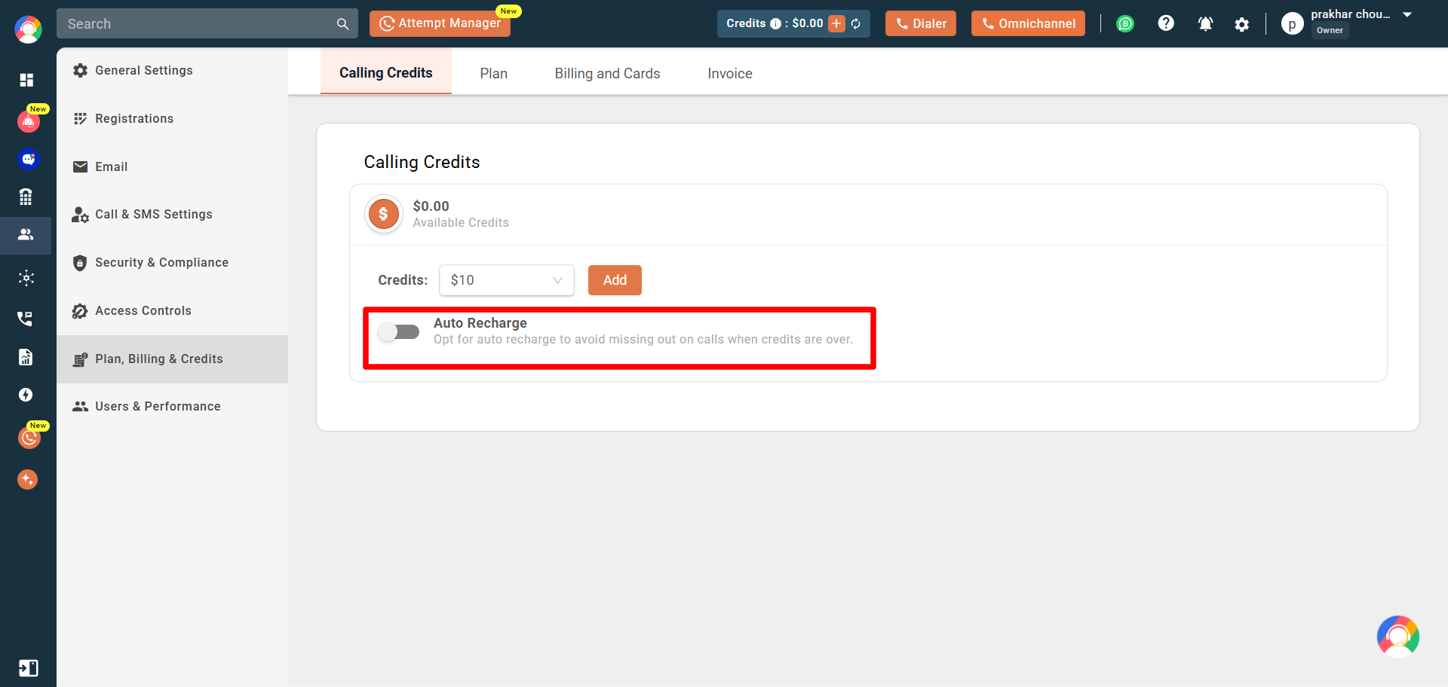Open the contacts people icon in rail
The image size is (1448, 687).
point(26,234)
